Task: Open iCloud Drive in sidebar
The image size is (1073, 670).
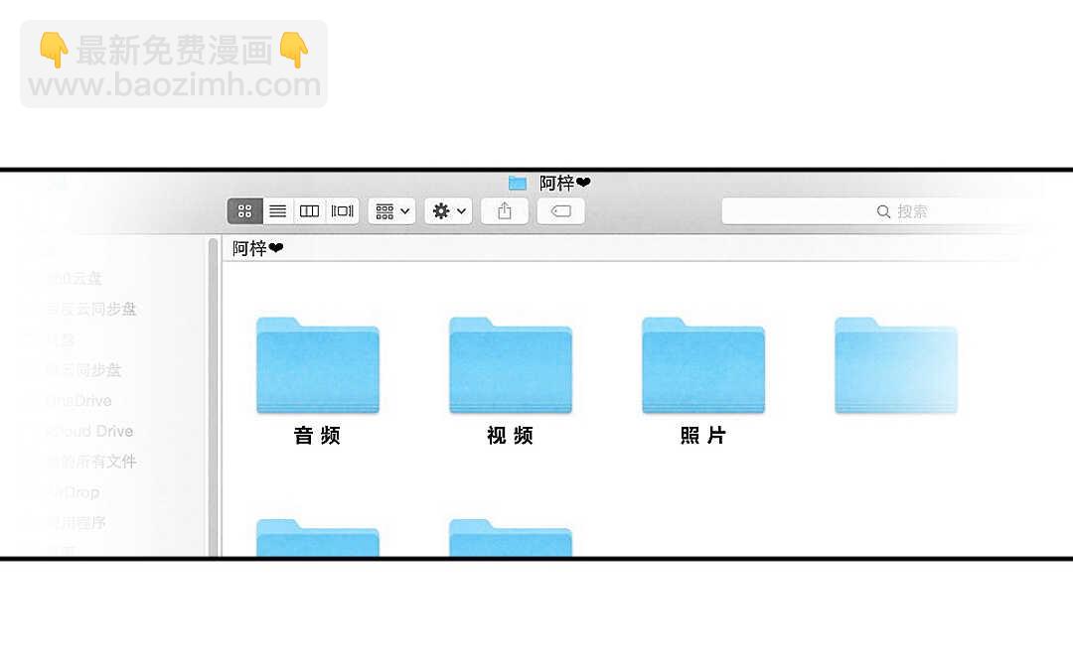Action: [x=89, y=432]
